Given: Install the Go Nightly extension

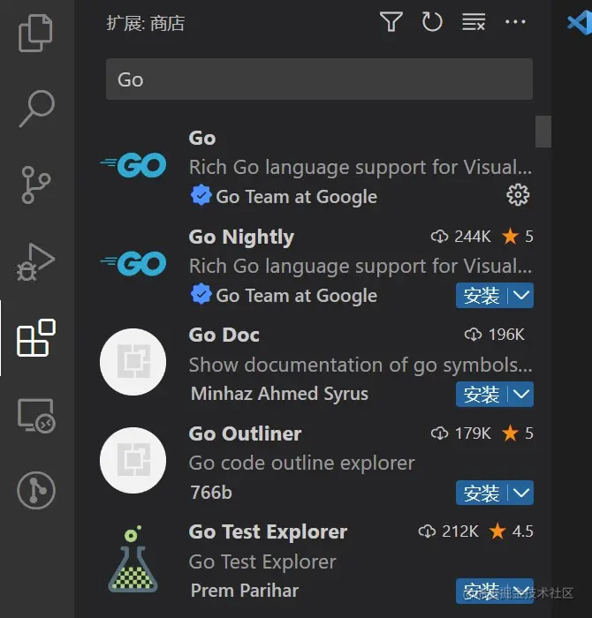Looking at the screenshot, I should 482,296.
